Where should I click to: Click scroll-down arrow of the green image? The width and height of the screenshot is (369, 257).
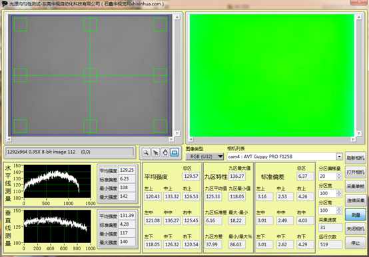[x=359, y=134]
